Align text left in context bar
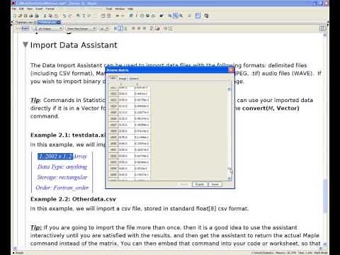The width and height of the screenshot is (340, 255). 133,28
